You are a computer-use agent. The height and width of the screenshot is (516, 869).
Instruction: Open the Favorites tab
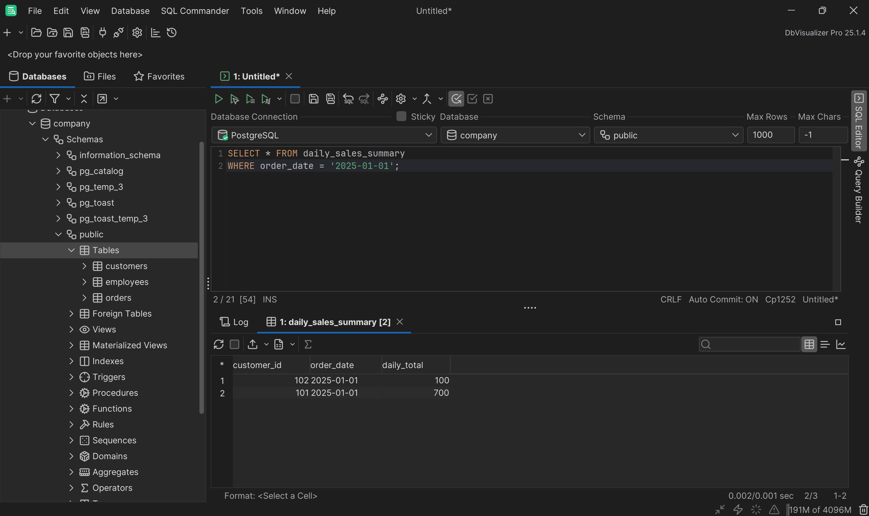coord(159,76)
